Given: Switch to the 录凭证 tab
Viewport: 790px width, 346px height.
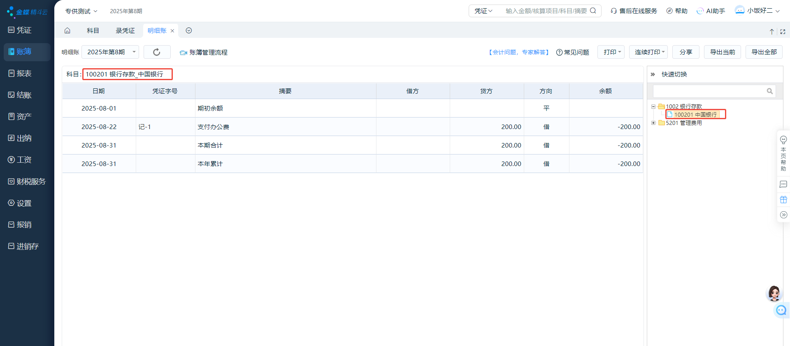Looking at the screenshot, I should pyautogui.click(x=125, y=31).
